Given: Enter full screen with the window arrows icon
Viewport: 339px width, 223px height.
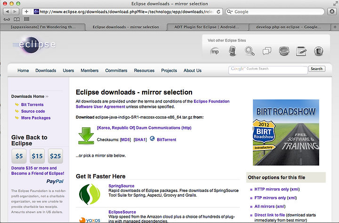Looking at the screenshot, I should click(335, 4).
